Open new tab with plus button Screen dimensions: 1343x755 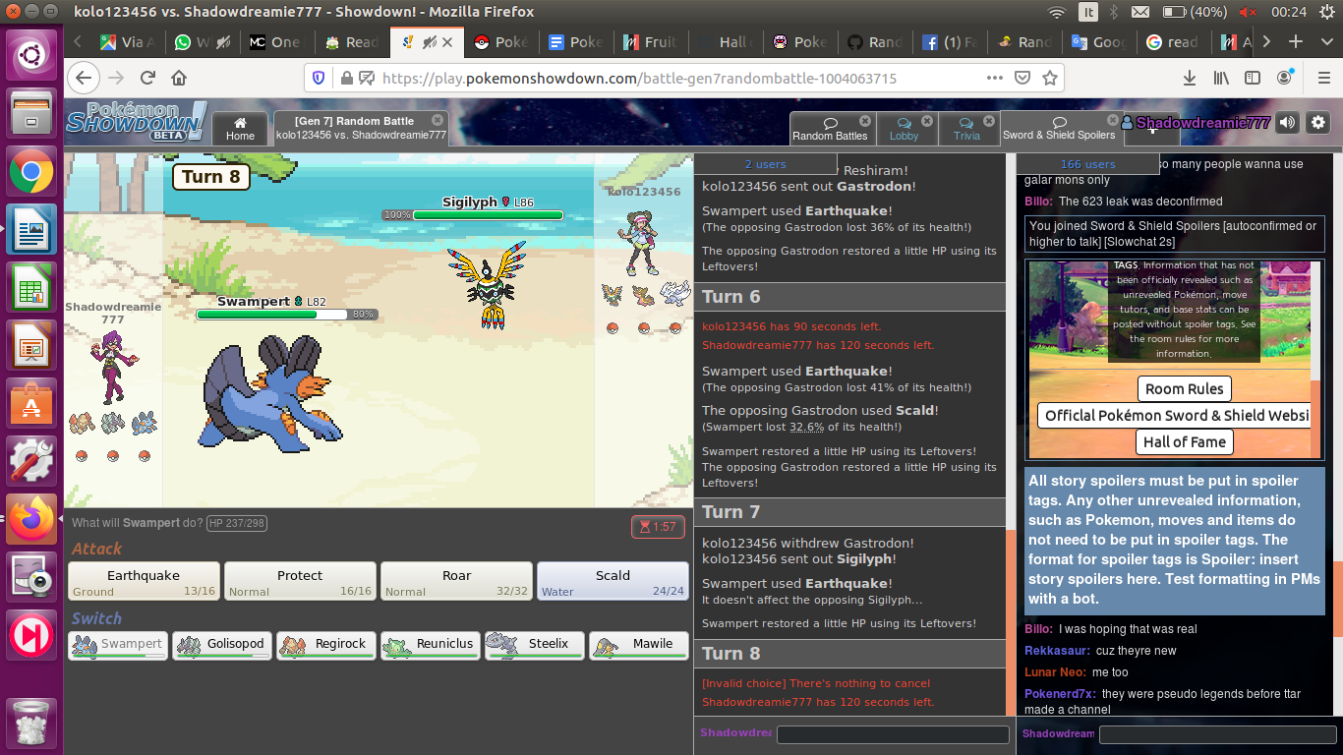(x=1296, y=42)
